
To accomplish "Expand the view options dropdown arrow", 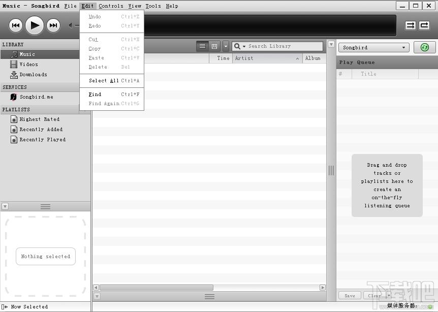I will (x=226, y=46).
